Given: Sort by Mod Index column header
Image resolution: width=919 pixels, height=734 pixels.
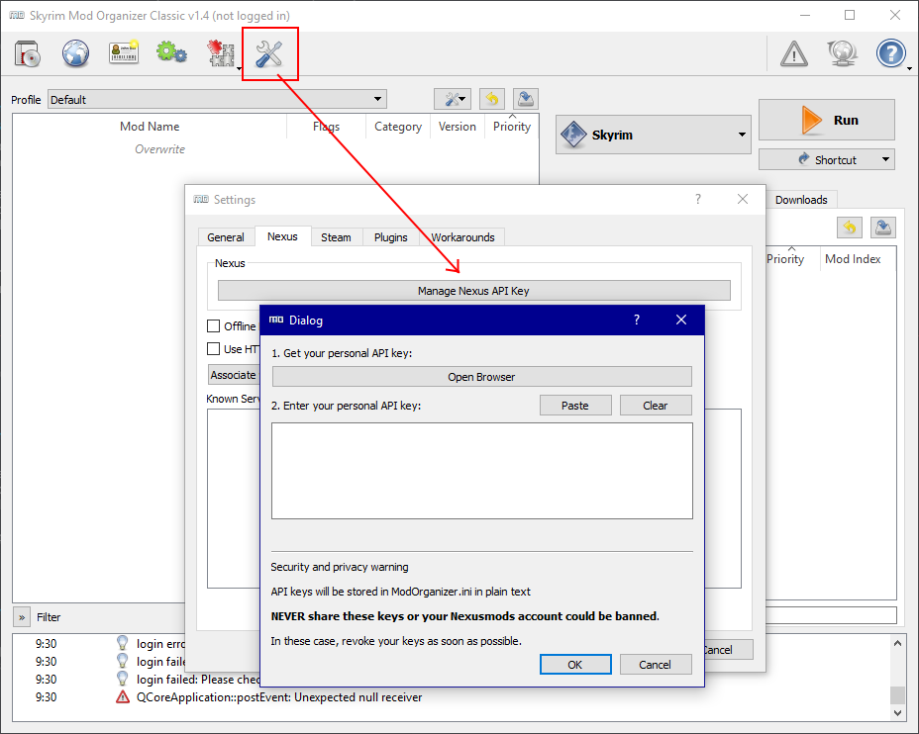Looking at the screenshot, I should 853,259.
